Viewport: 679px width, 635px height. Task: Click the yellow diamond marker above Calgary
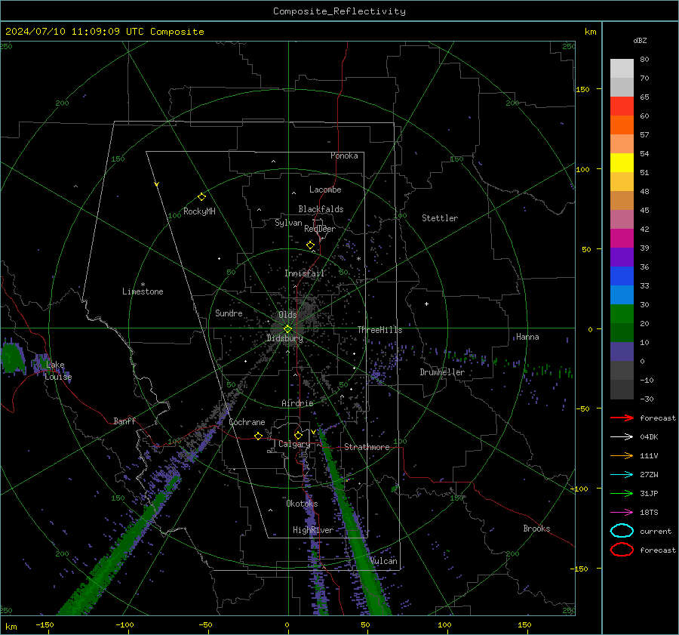(x=298, y=435)
